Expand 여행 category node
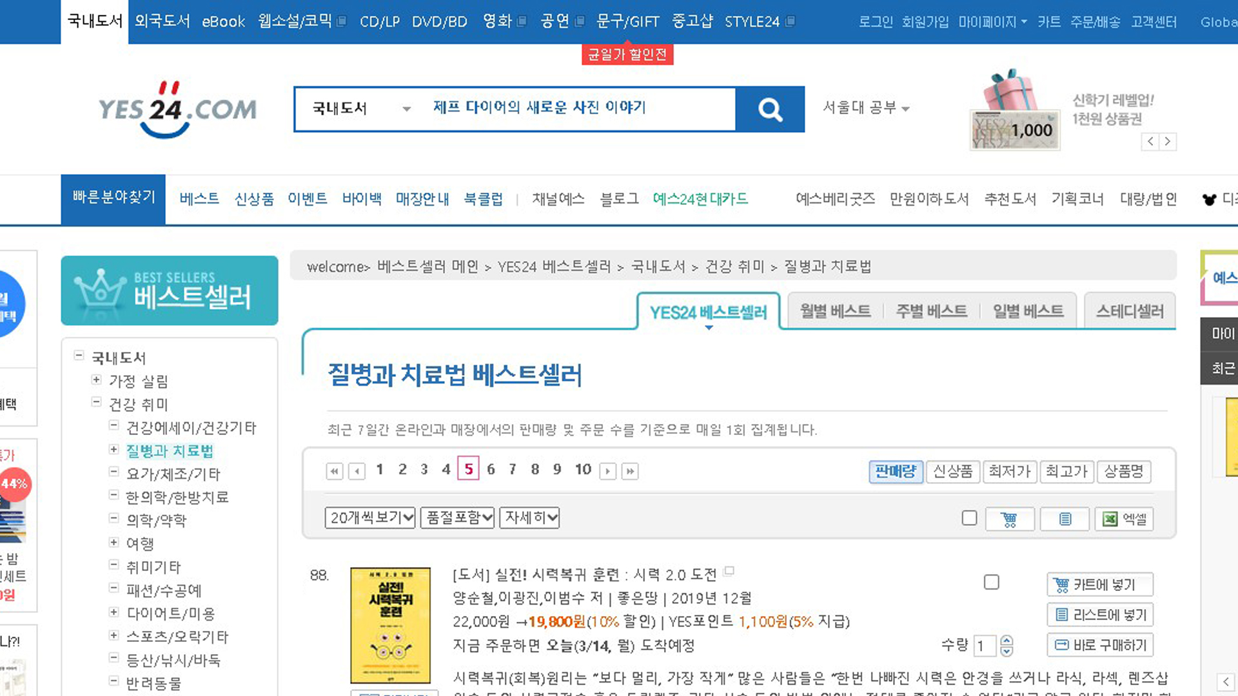Image resolution: width=1238 pixels, height=696 pixels. (113, 542)
